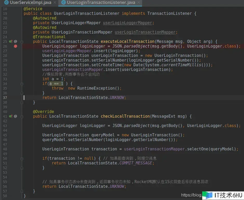Click the highlighted 'a == 1' condition

pos(56,84)
